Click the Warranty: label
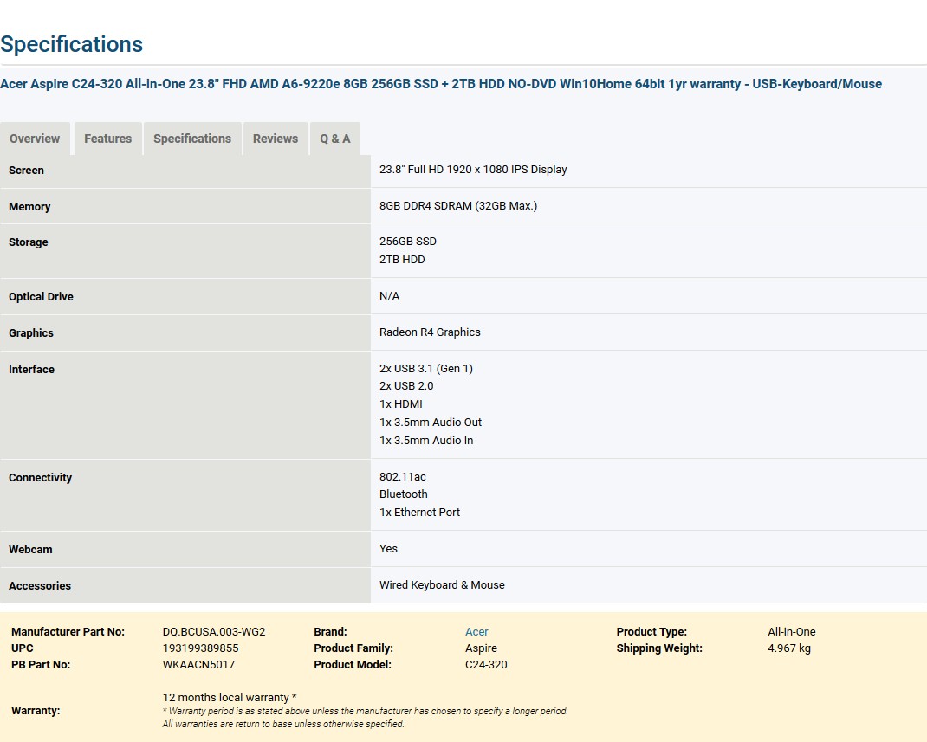This screenshot has width=927, height=742. click(36, 711)
